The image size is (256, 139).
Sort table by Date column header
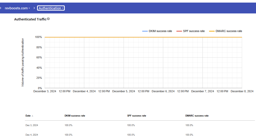pyautogui.click(x=28, y=116)
